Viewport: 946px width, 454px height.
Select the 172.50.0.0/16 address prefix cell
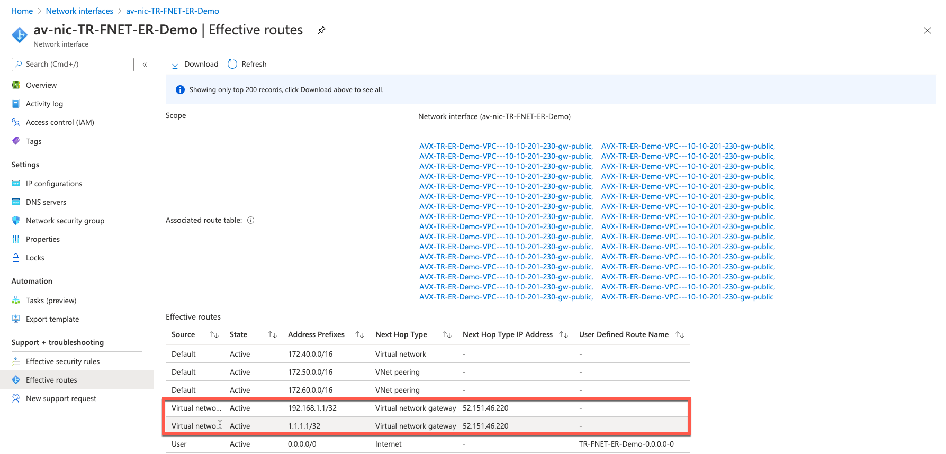tap(310, 372)
